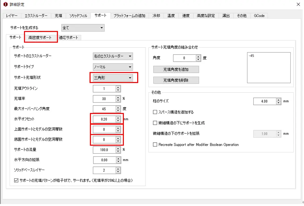Open the サポートのエクストルーダー dropdown

113,56
